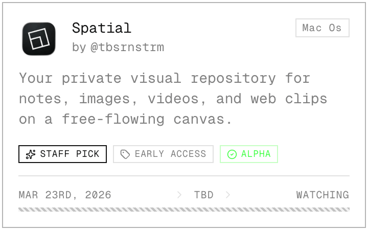Click the Mar 23rd, 2026 date
The image size is (368, 230).
click(65, 195)
